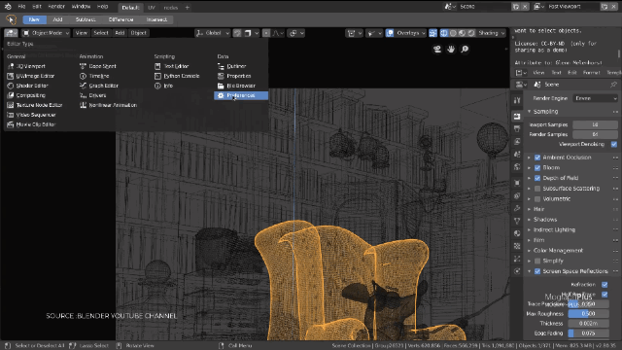Disable the Bloom checkbox

(x=537, y=168)
